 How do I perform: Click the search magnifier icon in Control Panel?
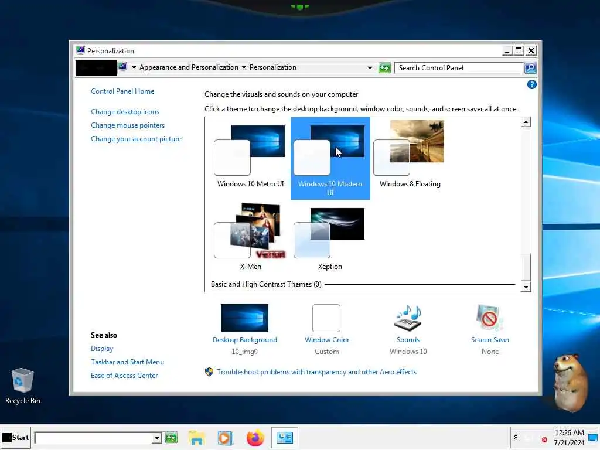530,68
